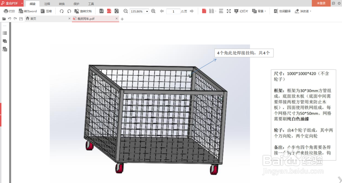The height and width of the screenshot is (183, 342).
Task: Click the redo arrow icon
Action: click(x=15, y=19)
